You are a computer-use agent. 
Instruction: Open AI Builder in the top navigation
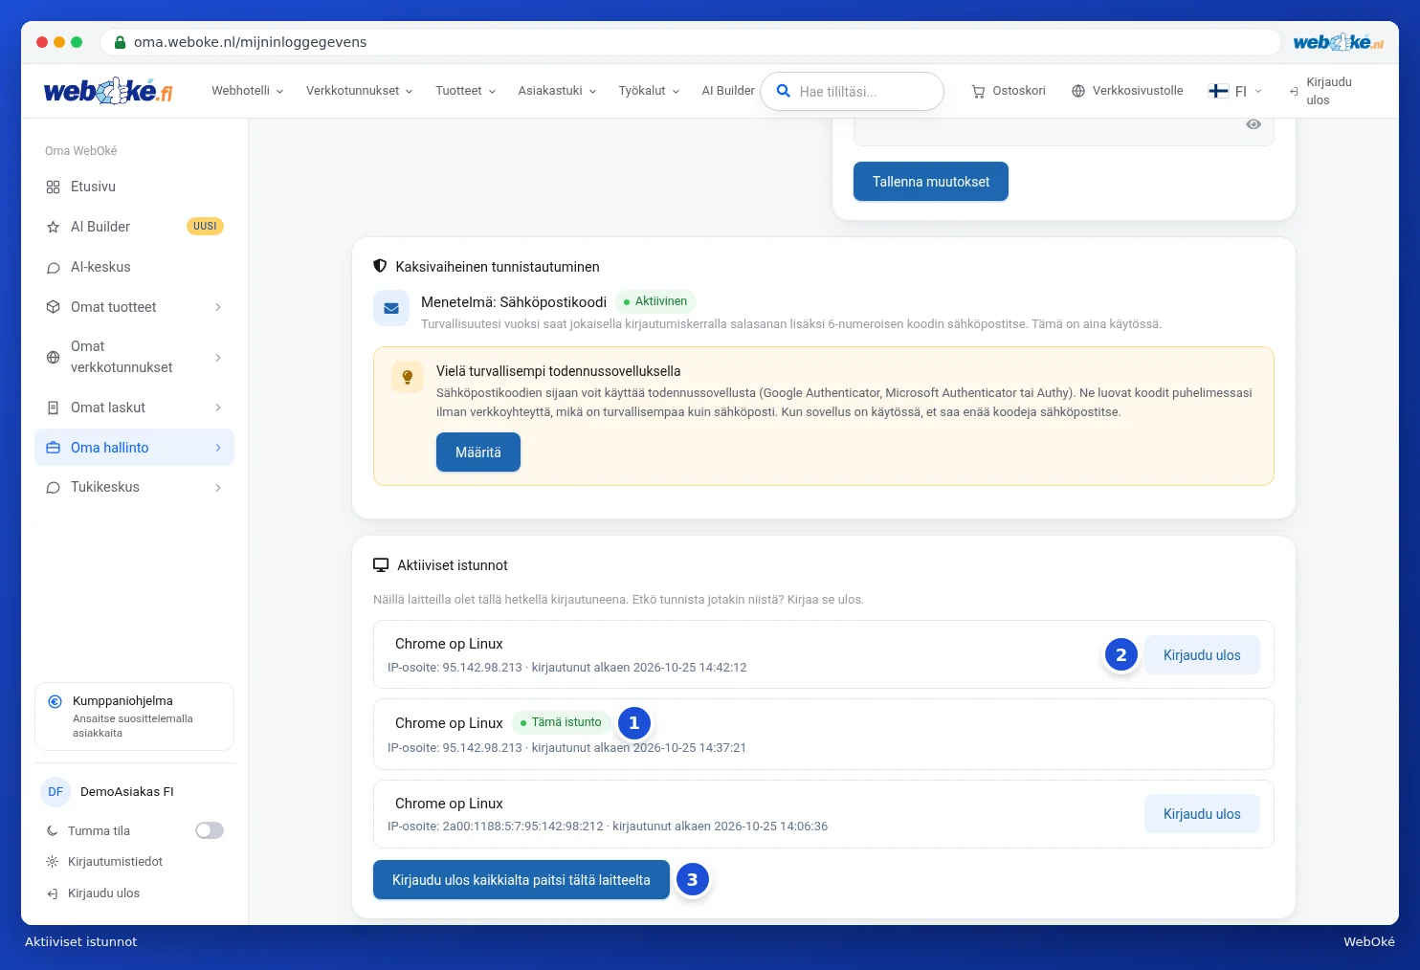point(728,91)
